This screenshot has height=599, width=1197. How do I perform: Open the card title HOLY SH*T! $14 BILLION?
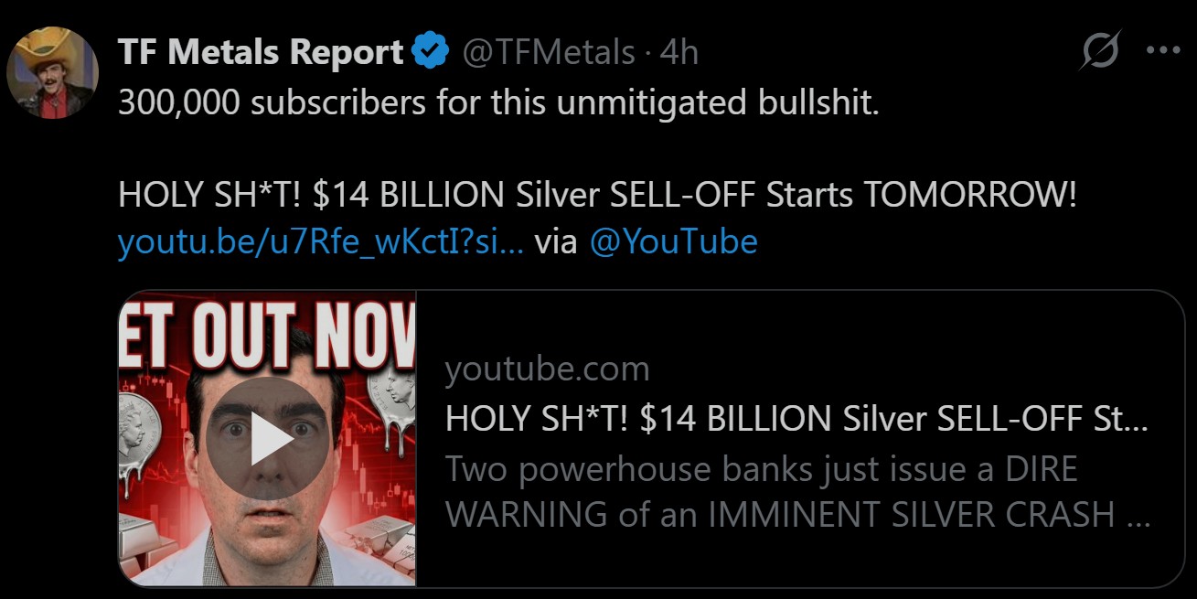point(796,419)
